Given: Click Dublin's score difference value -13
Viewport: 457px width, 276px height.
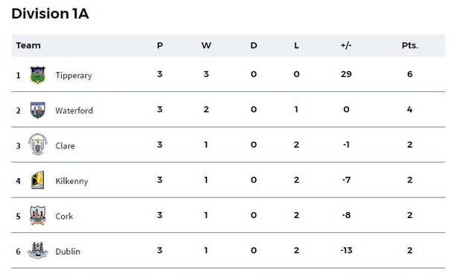Looking at the screenshot, I should (x=346, y=250).
